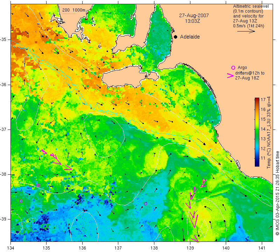This screenshot has width=280, height=252.
Task: Click the -39 latitude axis label
Action: point(3,219)
